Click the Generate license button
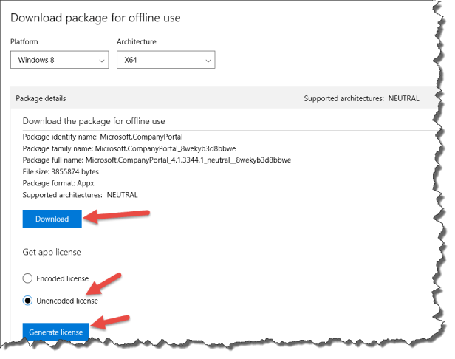This screenshot has height=359, width=455. 55,332
